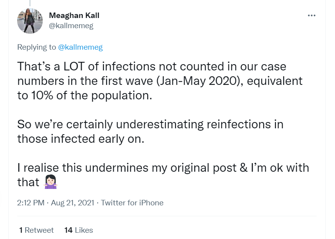335x239 pixels.
Task: Click the @kallmemeg handle under the name
Action: pyautogui.click(x=71, y=26)
